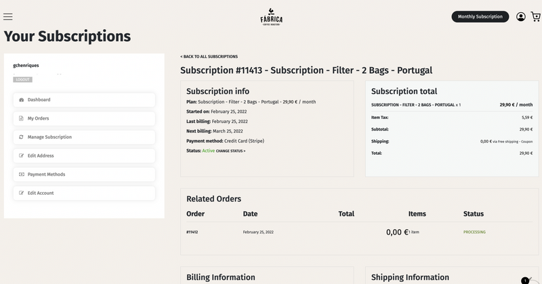
Task: Click the Dashboard sidebar icon
Action: [x=22, y=100]
